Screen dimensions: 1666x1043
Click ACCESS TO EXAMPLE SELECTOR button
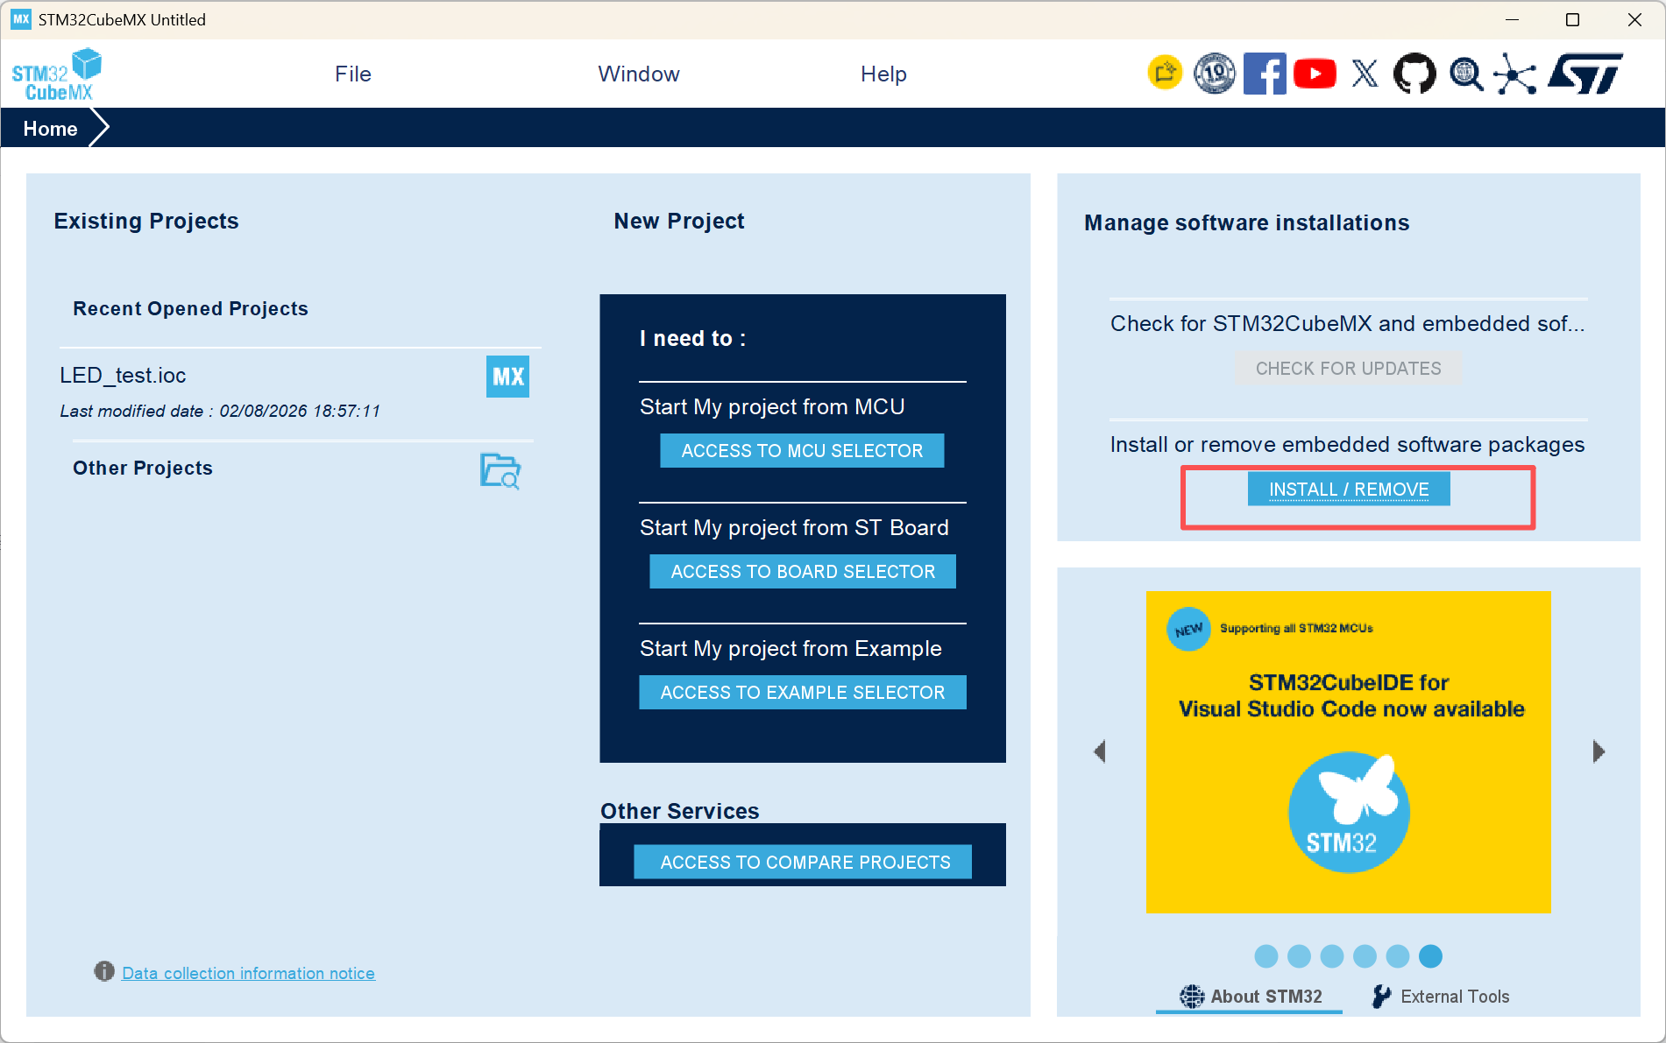click(x=803, y=693)
